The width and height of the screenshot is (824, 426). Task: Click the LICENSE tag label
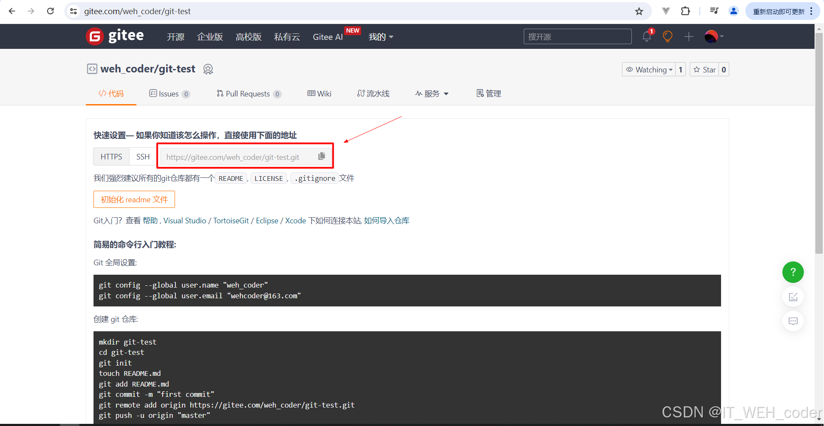tap(269, 178)
